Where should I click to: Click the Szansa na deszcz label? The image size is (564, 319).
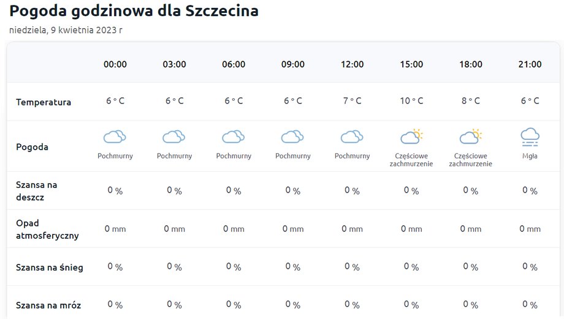[36, 191]
